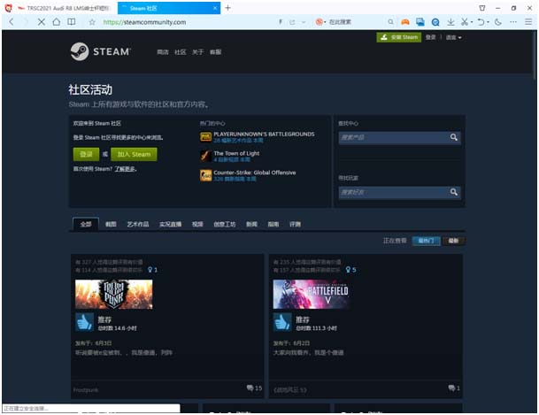Image resolution: width=539 pixels, height=415 pixels.
Task: Switch to the TRSC2021 Audi R8 browser tab
Action: [x=63, y=8]
